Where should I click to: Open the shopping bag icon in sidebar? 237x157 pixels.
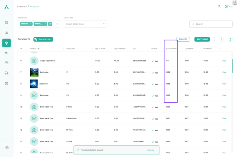point(6,83)
